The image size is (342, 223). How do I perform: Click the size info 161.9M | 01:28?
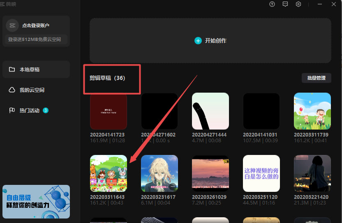coord(108,141)
